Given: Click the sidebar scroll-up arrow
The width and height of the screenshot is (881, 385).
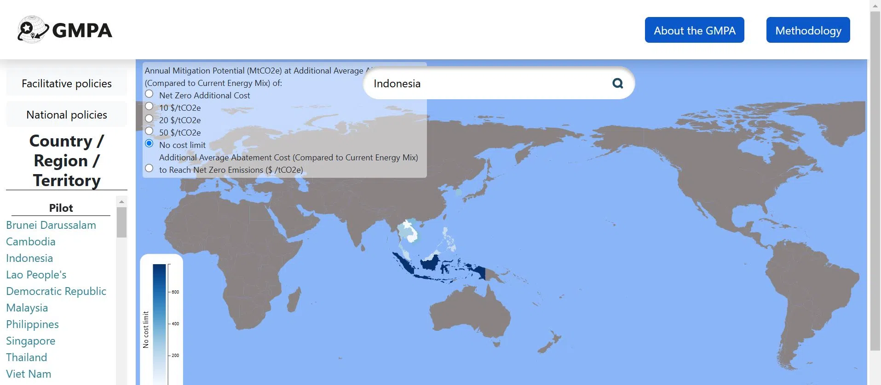Looking at the screenshot, I should (121, 202).
